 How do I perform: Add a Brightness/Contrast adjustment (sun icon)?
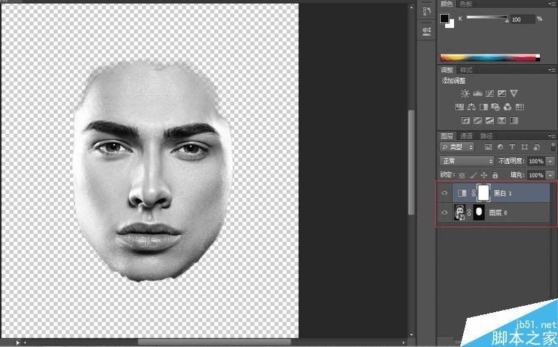point(465,93)
